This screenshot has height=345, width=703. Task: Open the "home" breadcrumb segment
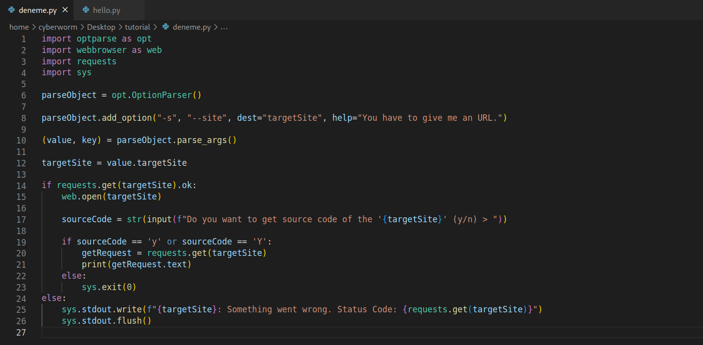pyautogui.click(x=19, y=27)
